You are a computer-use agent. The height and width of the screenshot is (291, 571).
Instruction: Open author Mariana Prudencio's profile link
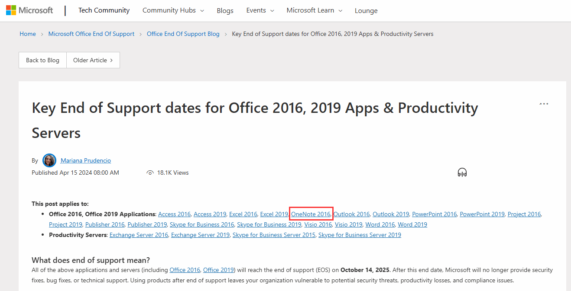tap(86, 160)
